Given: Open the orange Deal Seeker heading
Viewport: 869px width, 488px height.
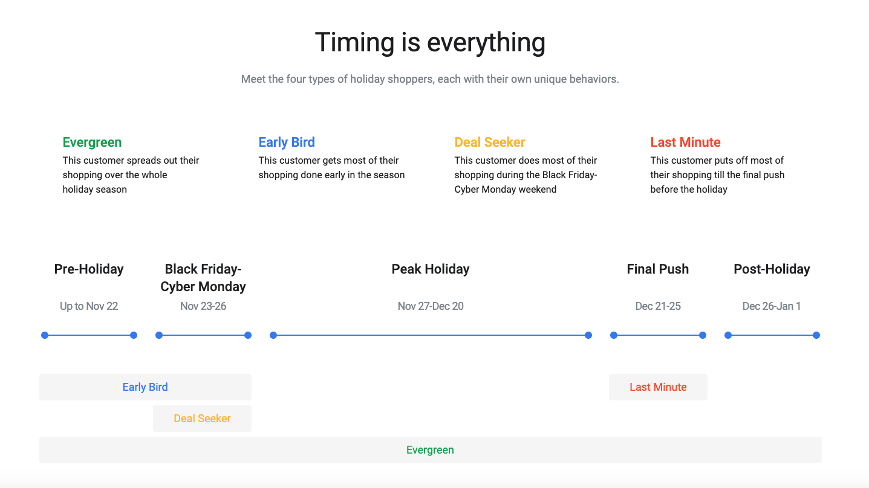Looking at the screenshot, I should click(490, 143).
